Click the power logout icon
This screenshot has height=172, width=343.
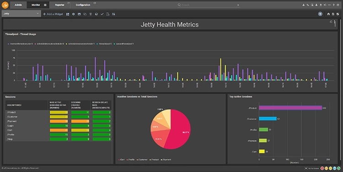[338, 5]
